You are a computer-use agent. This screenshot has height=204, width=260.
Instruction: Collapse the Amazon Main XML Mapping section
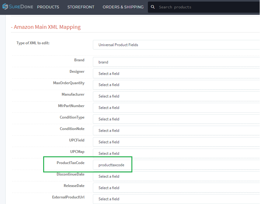pos(46,27)
